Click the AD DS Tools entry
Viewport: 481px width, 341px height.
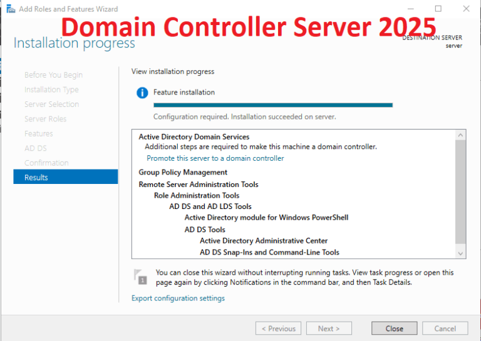pyautogui.click(x=205, y=230)
